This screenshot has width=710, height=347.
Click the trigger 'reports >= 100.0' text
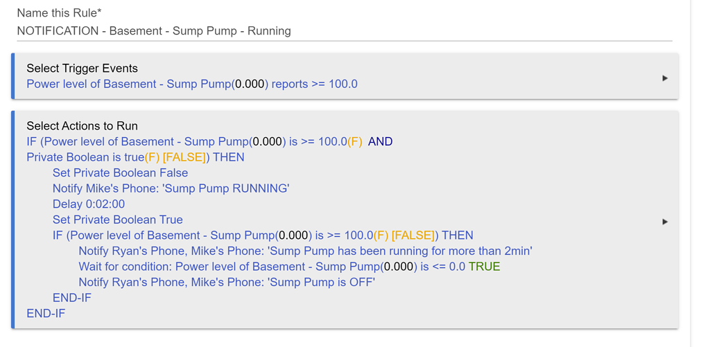click(x=314, y=84)
